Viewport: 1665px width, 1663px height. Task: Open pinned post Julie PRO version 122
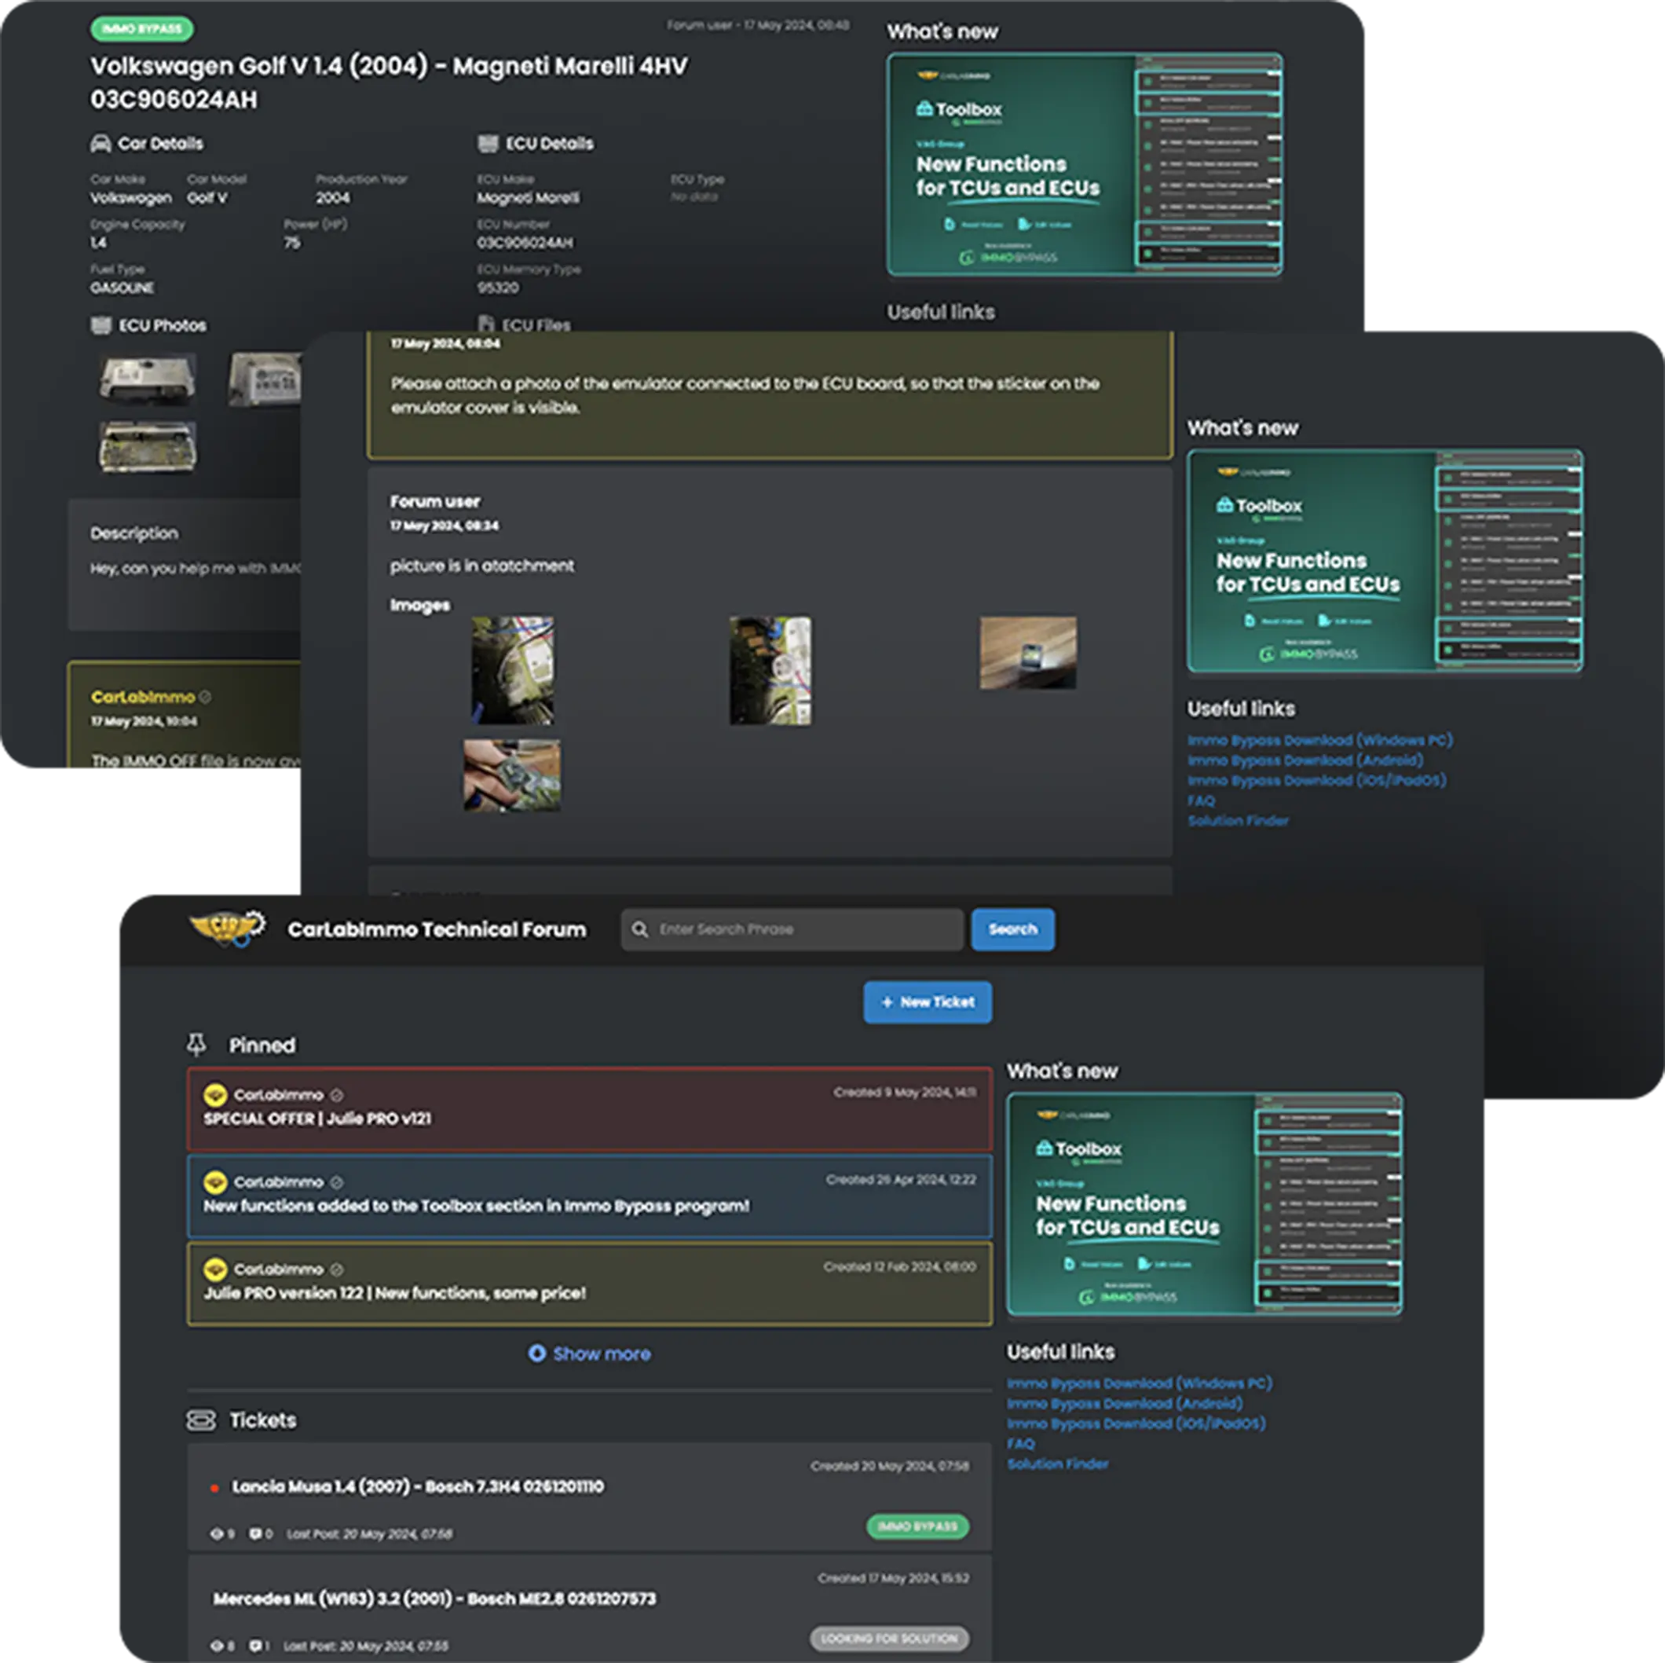[590, 1284]
